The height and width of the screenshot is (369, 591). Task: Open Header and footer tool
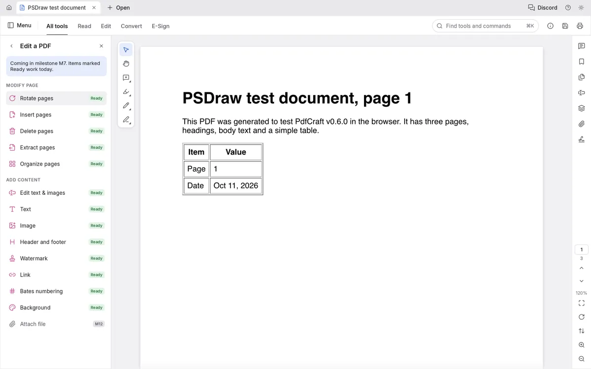[x=56, y=242]
